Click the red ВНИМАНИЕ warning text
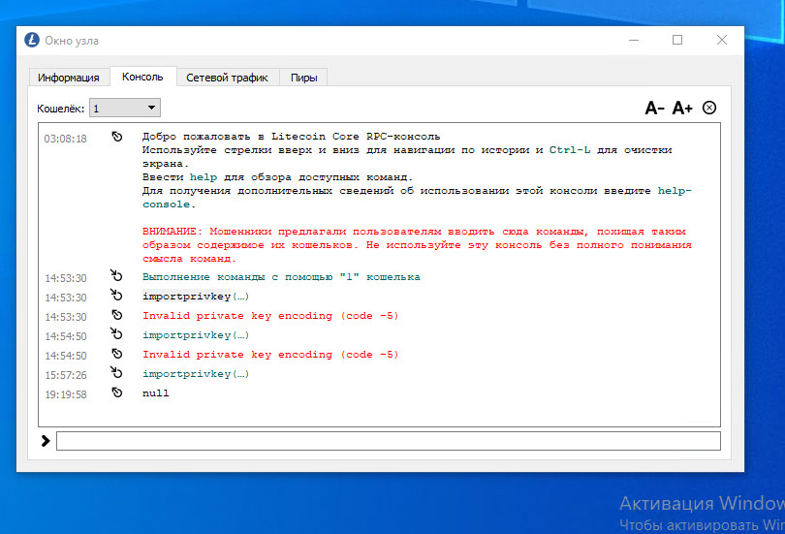The image size is (785, 534). tap(417, 245)
